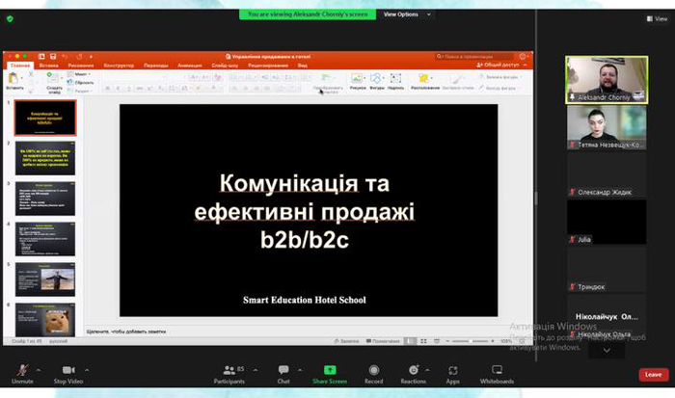This screenshot has width=675, height=398.
Task: Expand the View Options dropdown
Action: (x=407, y=14)
